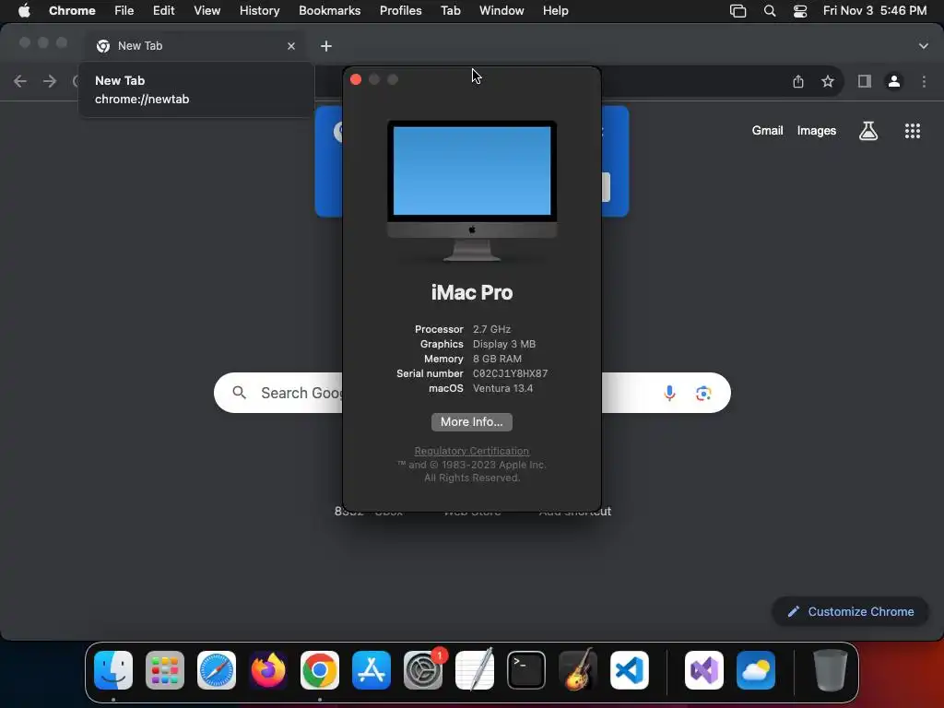Screen dimensions: 944x708
Task: Go forward with Chrome's forward arrow
Action: (x=50, y=81)
